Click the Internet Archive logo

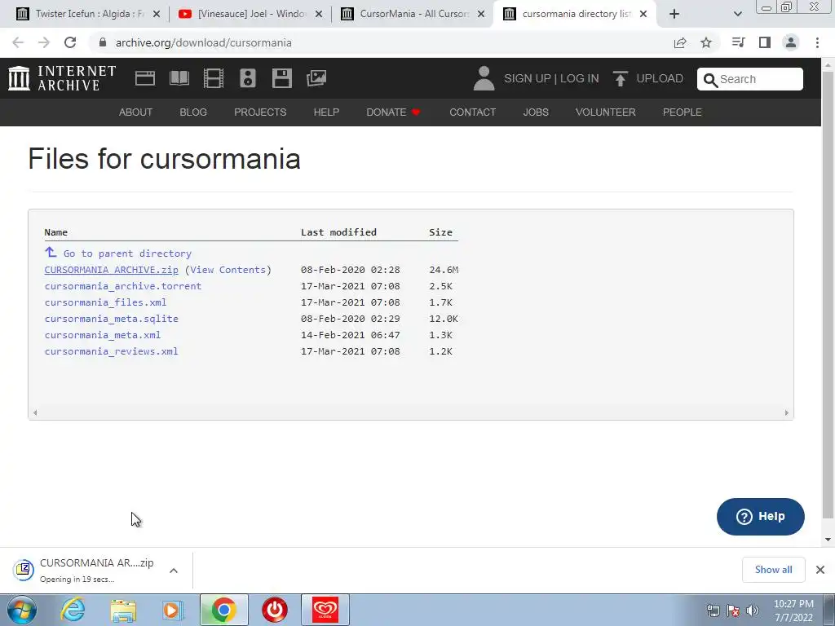click(62, 78)
